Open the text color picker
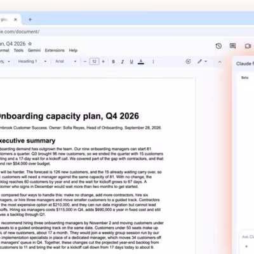Viewport: 254px width, 254px height. coord(141,62)
